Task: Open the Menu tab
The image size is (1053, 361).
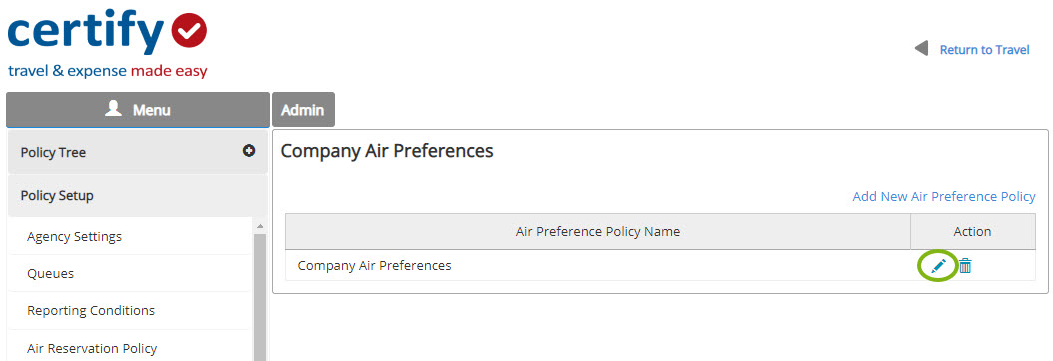Action: [x=138, y=110]
